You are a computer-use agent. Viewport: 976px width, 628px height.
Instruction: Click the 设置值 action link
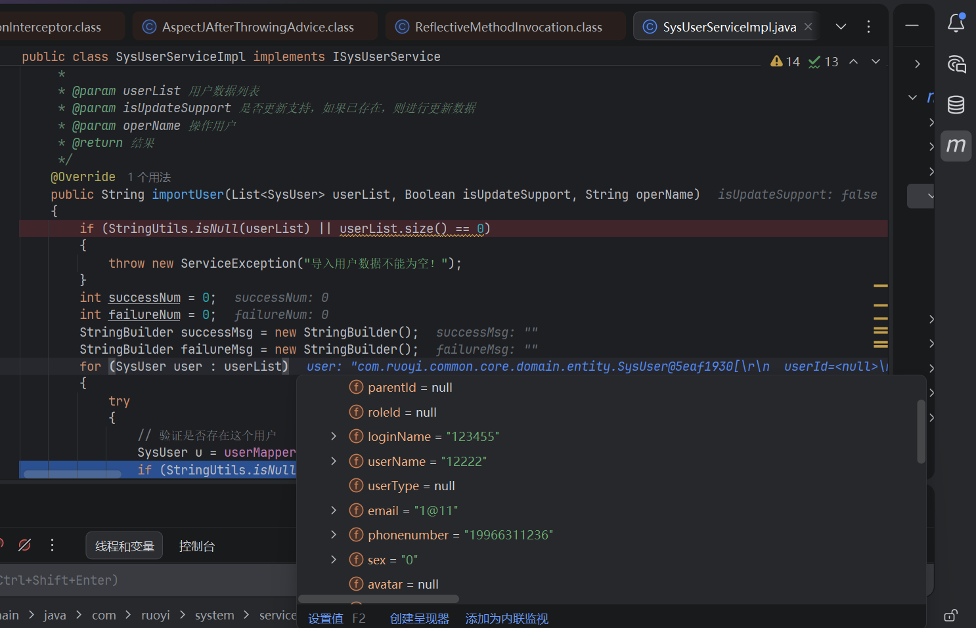(326, 618)
